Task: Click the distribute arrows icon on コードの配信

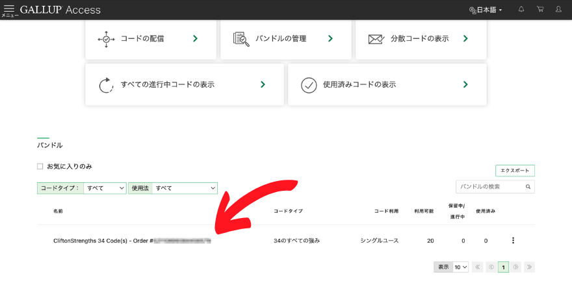Action: pyautogui.click(x=106, y=40)
